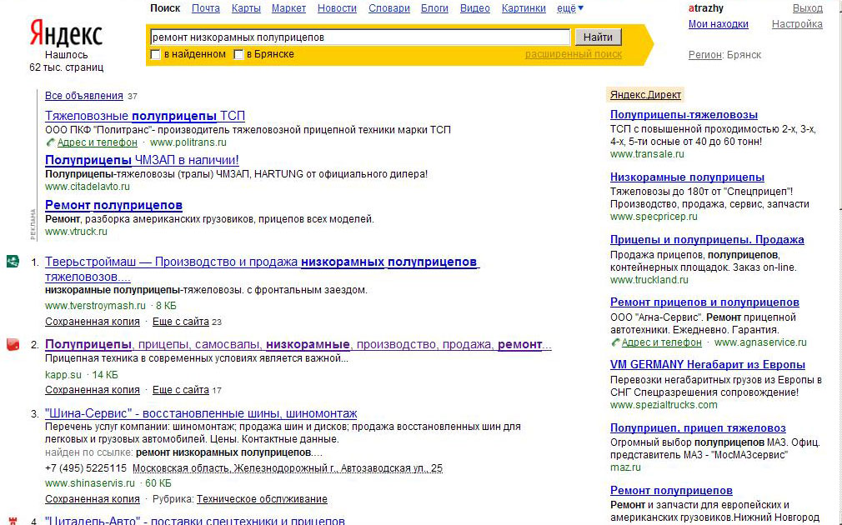Click the www.tverstroymash.ru URL text
The image size is (842, 525).
coord(95,306)
